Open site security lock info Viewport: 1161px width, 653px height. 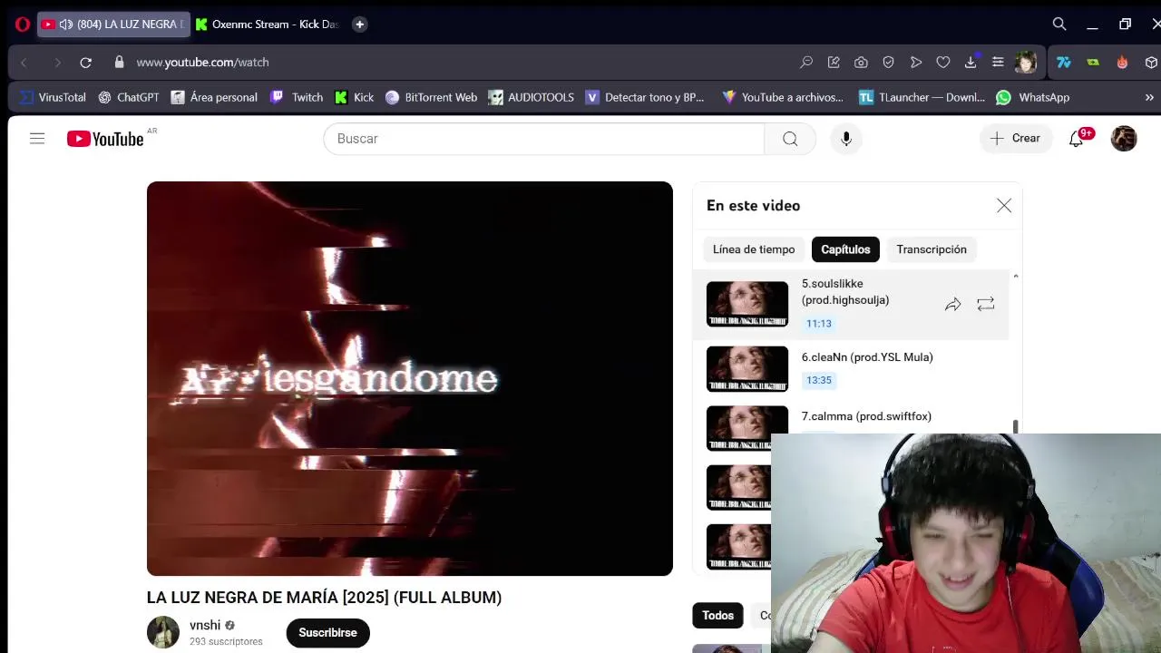click(x=119, y=63)
